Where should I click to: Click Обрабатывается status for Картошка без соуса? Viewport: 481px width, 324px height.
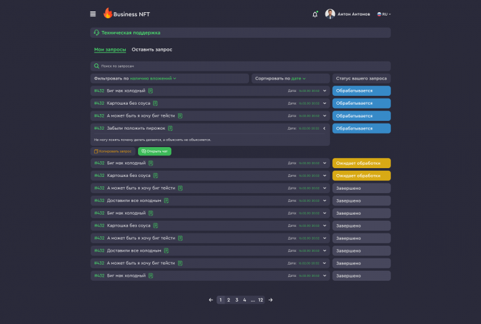(361, 103)
